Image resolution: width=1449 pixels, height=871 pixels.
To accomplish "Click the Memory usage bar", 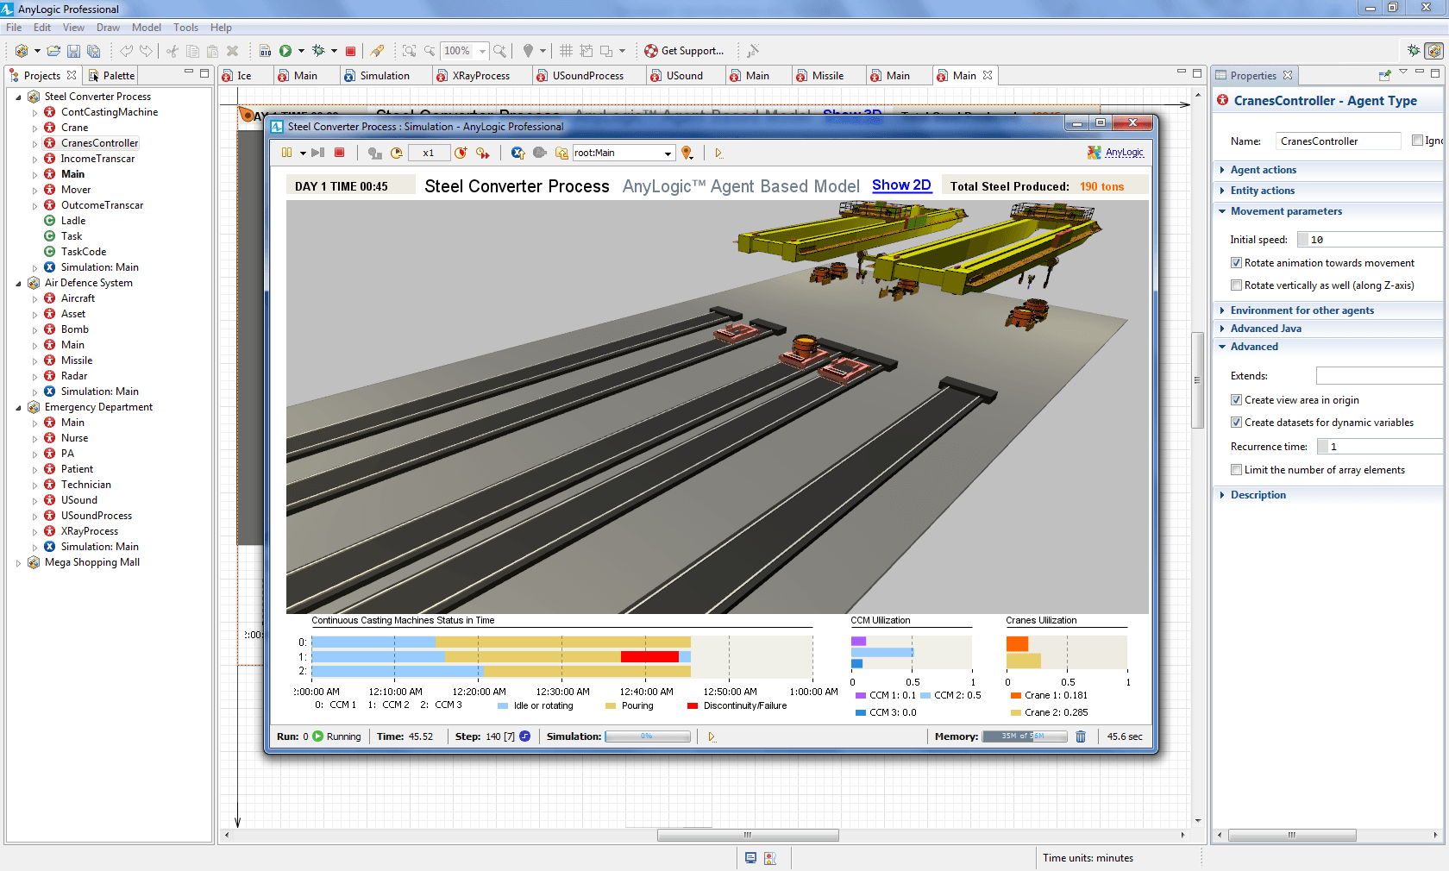I will [1024, 736].
